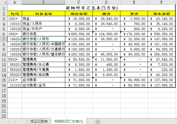Click the 期初余额 header cell
The width and height of the screenshot is (177, 124).
point(79,14)
